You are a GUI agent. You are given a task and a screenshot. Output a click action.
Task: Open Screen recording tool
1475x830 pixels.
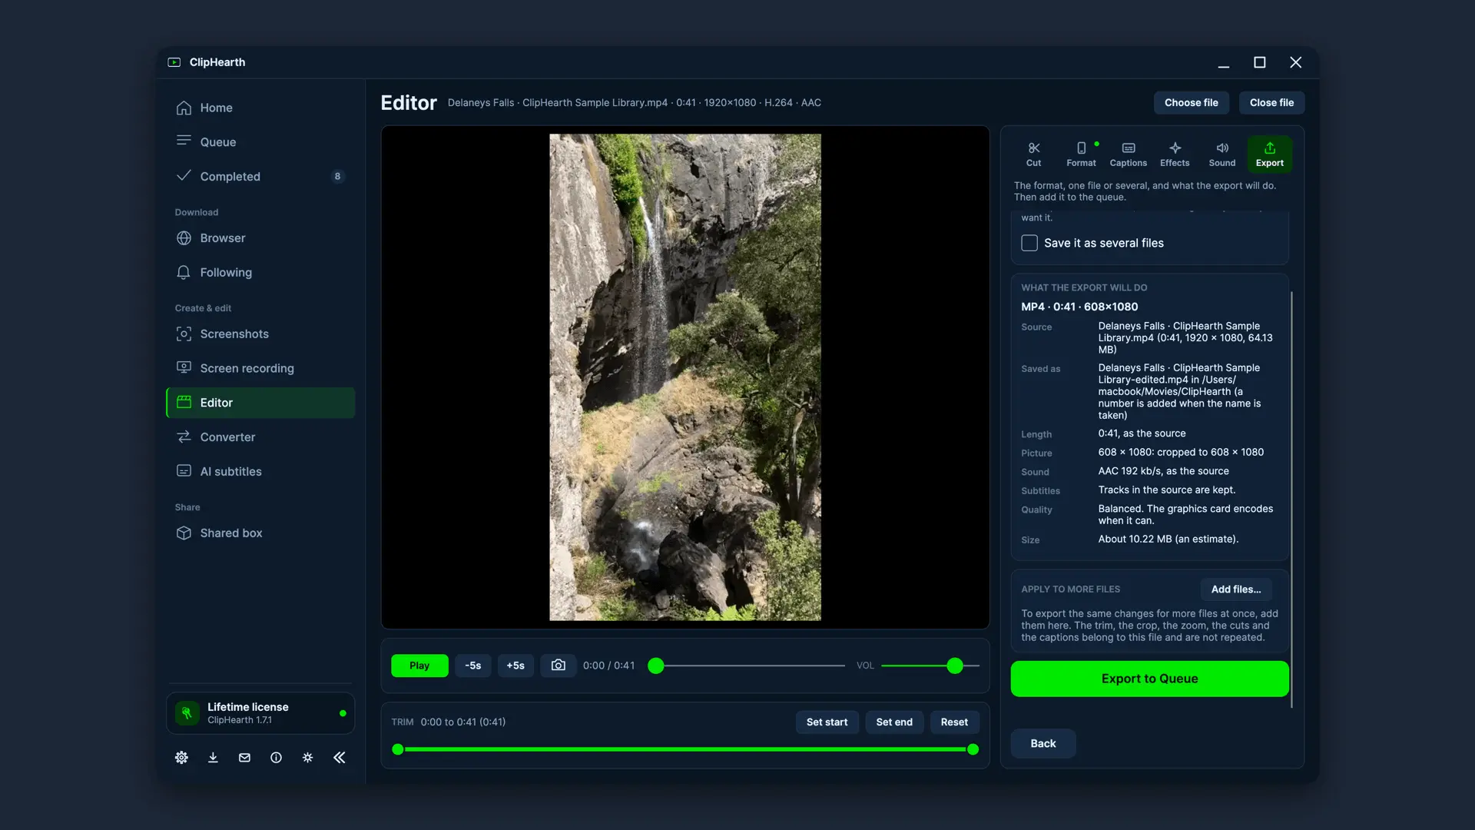(x=260, y=368)
